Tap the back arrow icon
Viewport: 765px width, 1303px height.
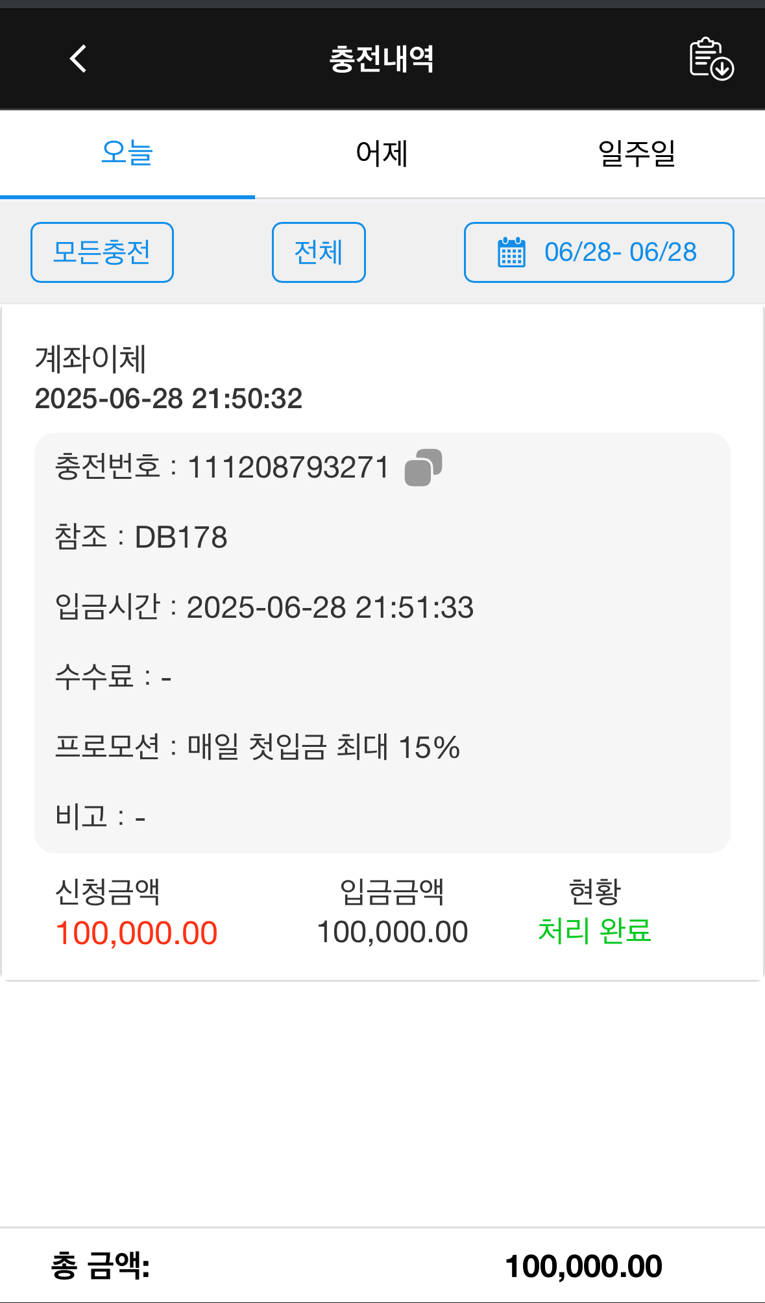click(x=79, y=59)
